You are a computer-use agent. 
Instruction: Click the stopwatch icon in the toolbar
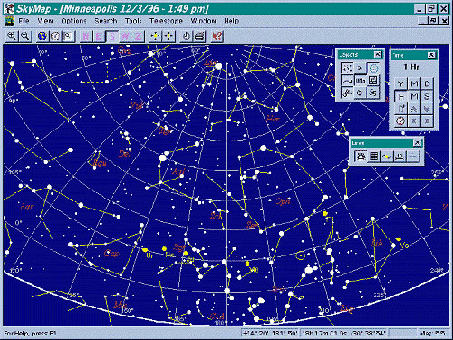(187, 36)
